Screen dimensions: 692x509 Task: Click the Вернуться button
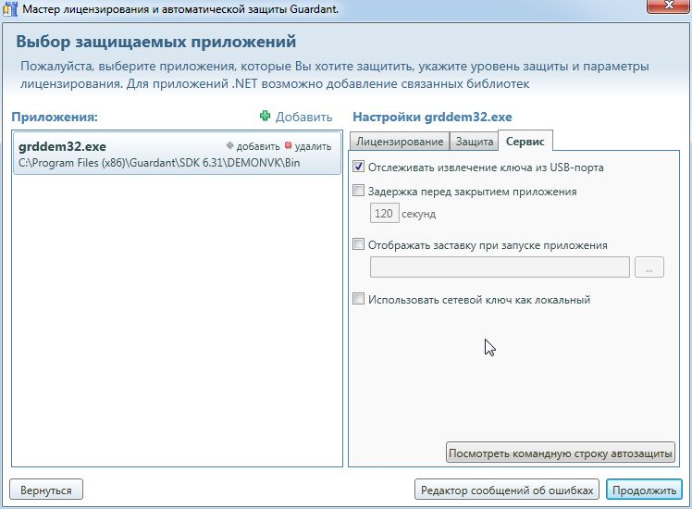[46, 490]
